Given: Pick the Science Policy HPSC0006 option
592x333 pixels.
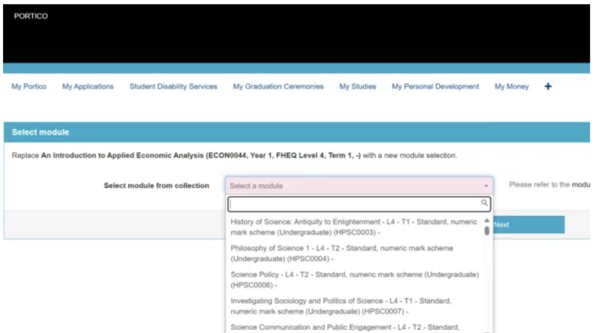Looking at the screenshot, I should coord(353,279).
